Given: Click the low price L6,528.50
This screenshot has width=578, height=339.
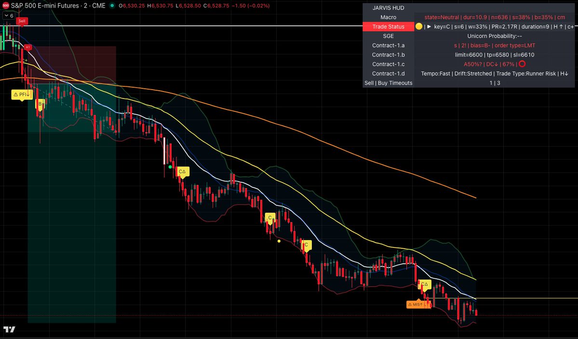Looking at the screenshot, I should coord(188,6).
